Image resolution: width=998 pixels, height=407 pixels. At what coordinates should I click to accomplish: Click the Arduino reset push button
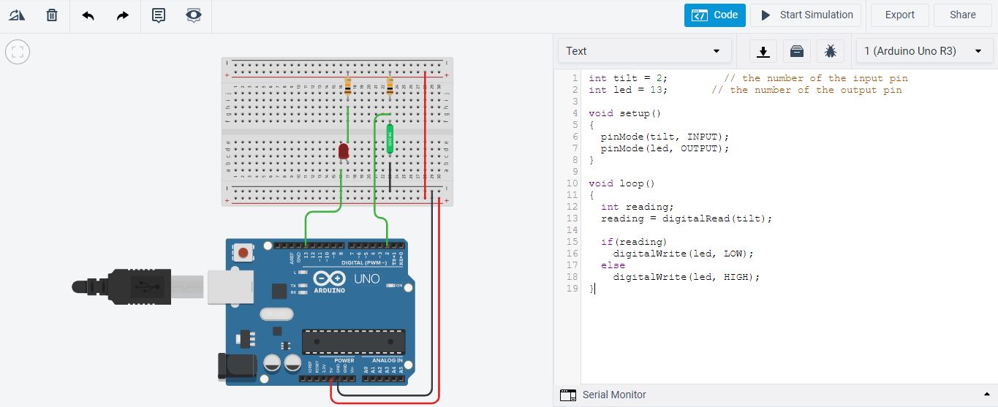pos(243,254)
